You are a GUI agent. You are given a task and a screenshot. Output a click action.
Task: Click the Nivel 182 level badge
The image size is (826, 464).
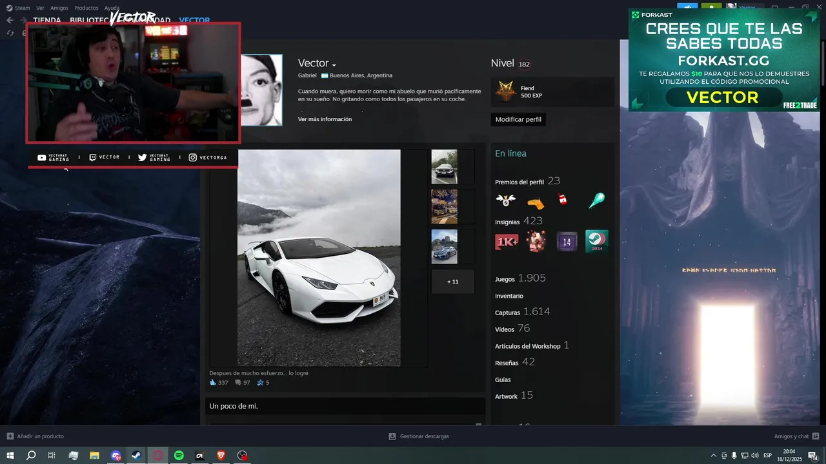coord(524,64)
